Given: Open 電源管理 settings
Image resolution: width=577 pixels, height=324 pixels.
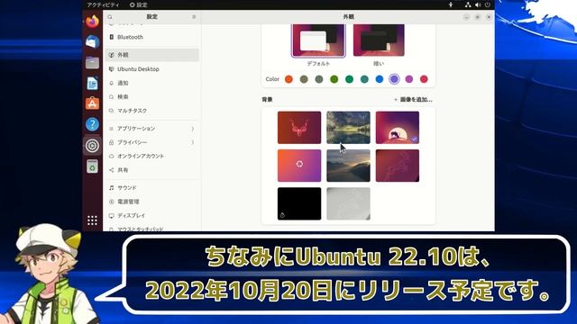Looking at the screenshot, I should tap(152, 202).
